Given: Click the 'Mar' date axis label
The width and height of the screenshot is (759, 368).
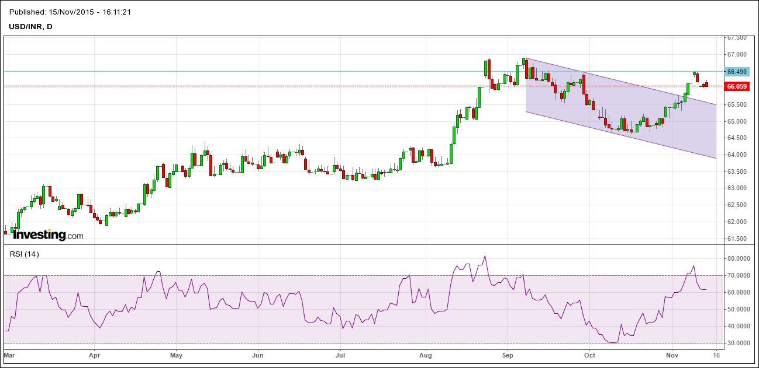Looking at the screenshot, I should (x=9, y=354).
